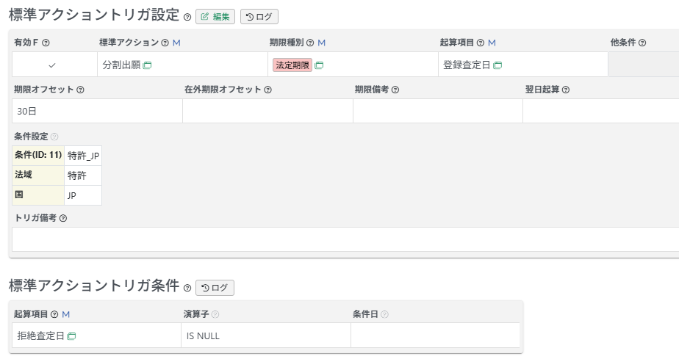Image resolution: width=679 pixels, height=359 pixels.
Task: Click the M link beside top 起算項目
Action: pyautogui.click(x=492, y=43)
